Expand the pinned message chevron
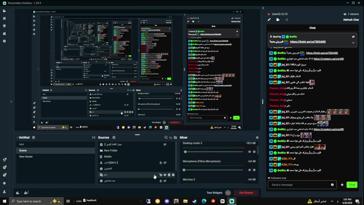 (x=353, y=43)
